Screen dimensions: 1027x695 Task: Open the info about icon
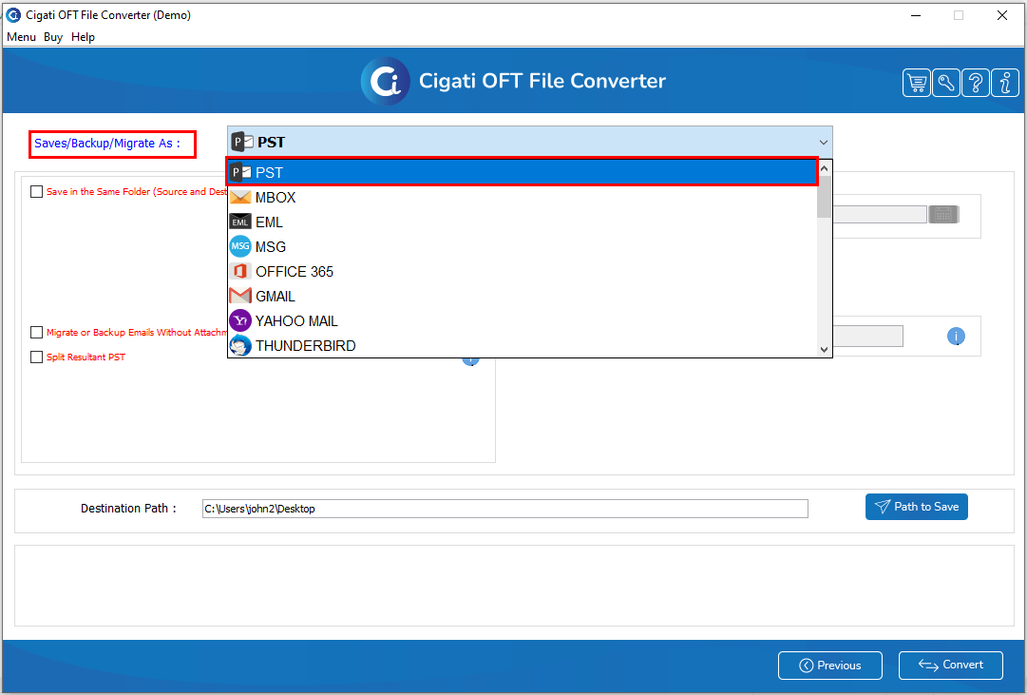[x=1005, y=83]
